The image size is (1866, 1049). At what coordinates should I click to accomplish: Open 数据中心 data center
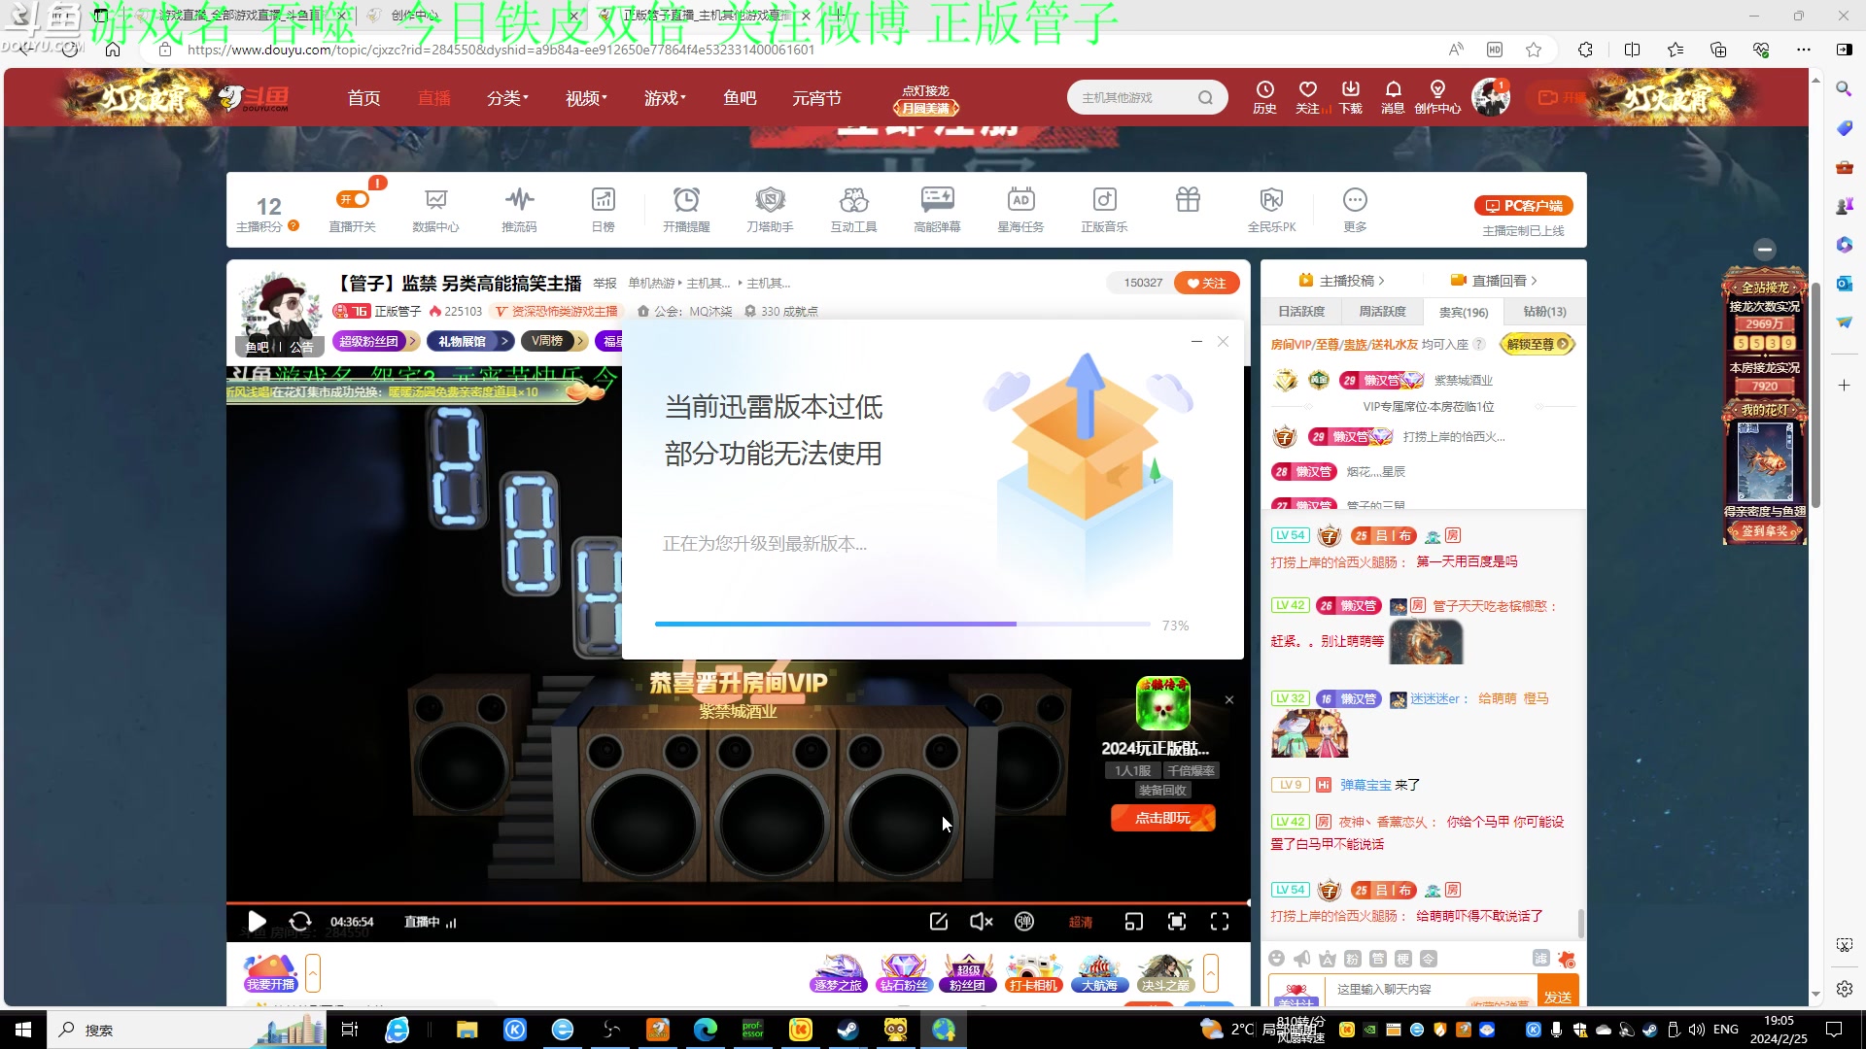[435, 210]
